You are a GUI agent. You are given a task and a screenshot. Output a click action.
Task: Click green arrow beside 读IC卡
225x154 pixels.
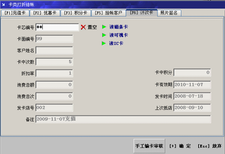click(x=104, y=43)
